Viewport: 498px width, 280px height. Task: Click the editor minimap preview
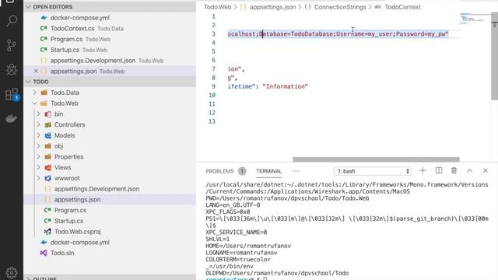pos(475,19)
